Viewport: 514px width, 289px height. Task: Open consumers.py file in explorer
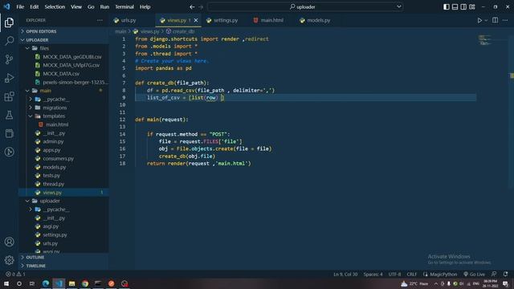(x=59, y=159)
